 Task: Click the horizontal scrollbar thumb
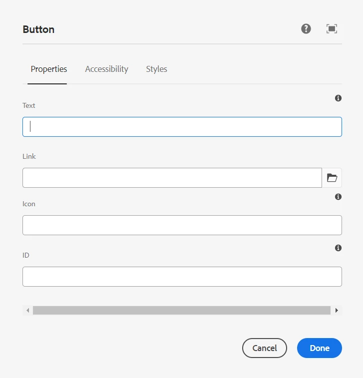point(182,311)
